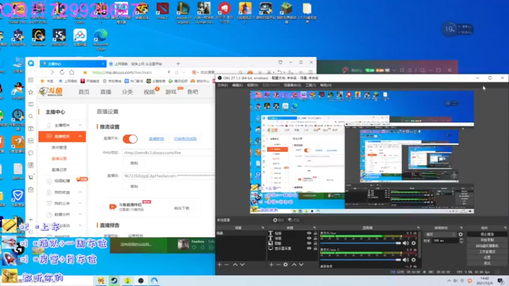Image resolution: width=509 pixels, height=286 pixels.
Task: Adjust first microphone volume slider
Action: click(x=360, y=243)
